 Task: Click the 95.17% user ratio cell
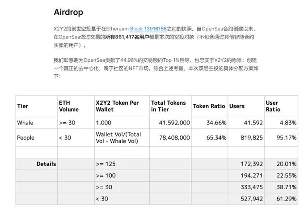(x=281, y=137)
